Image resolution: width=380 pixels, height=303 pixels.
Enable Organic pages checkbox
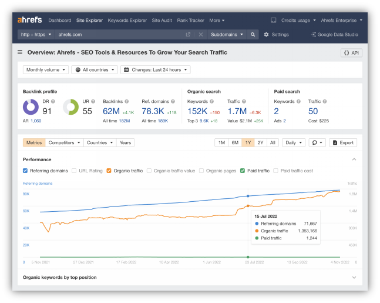[x=201, y=171]
